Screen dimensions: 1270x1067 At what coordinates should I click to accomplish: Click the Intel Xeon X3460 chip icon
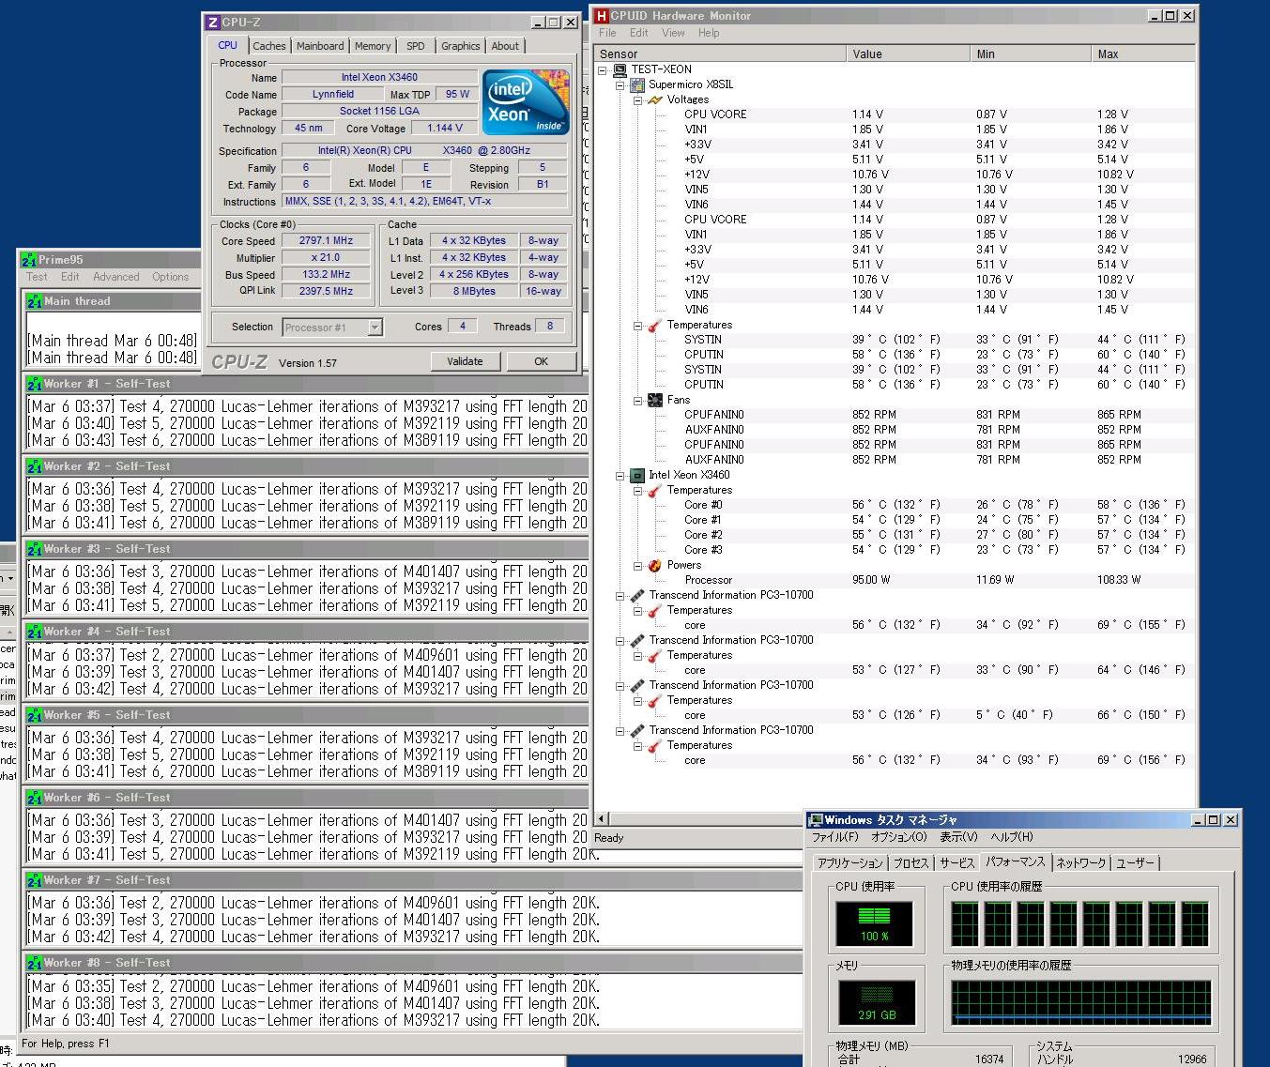click(x=637, y=475)
